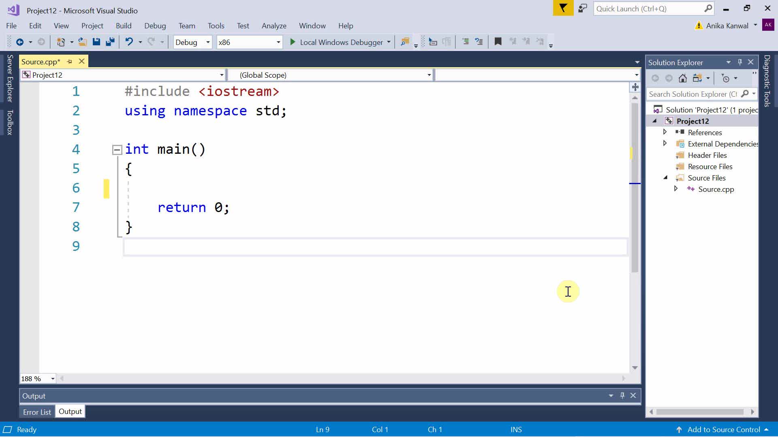Expand the Source.cpp tree node arrow
The image size is (778, 437).
675,189
